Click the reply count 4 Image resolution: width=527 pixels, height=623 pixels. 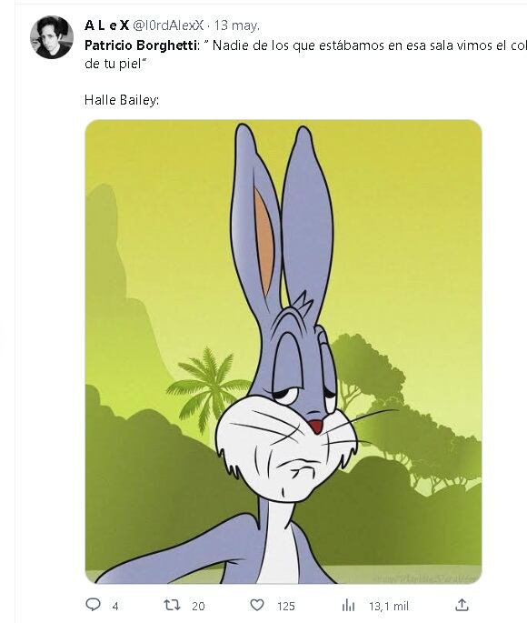point(115,607)
